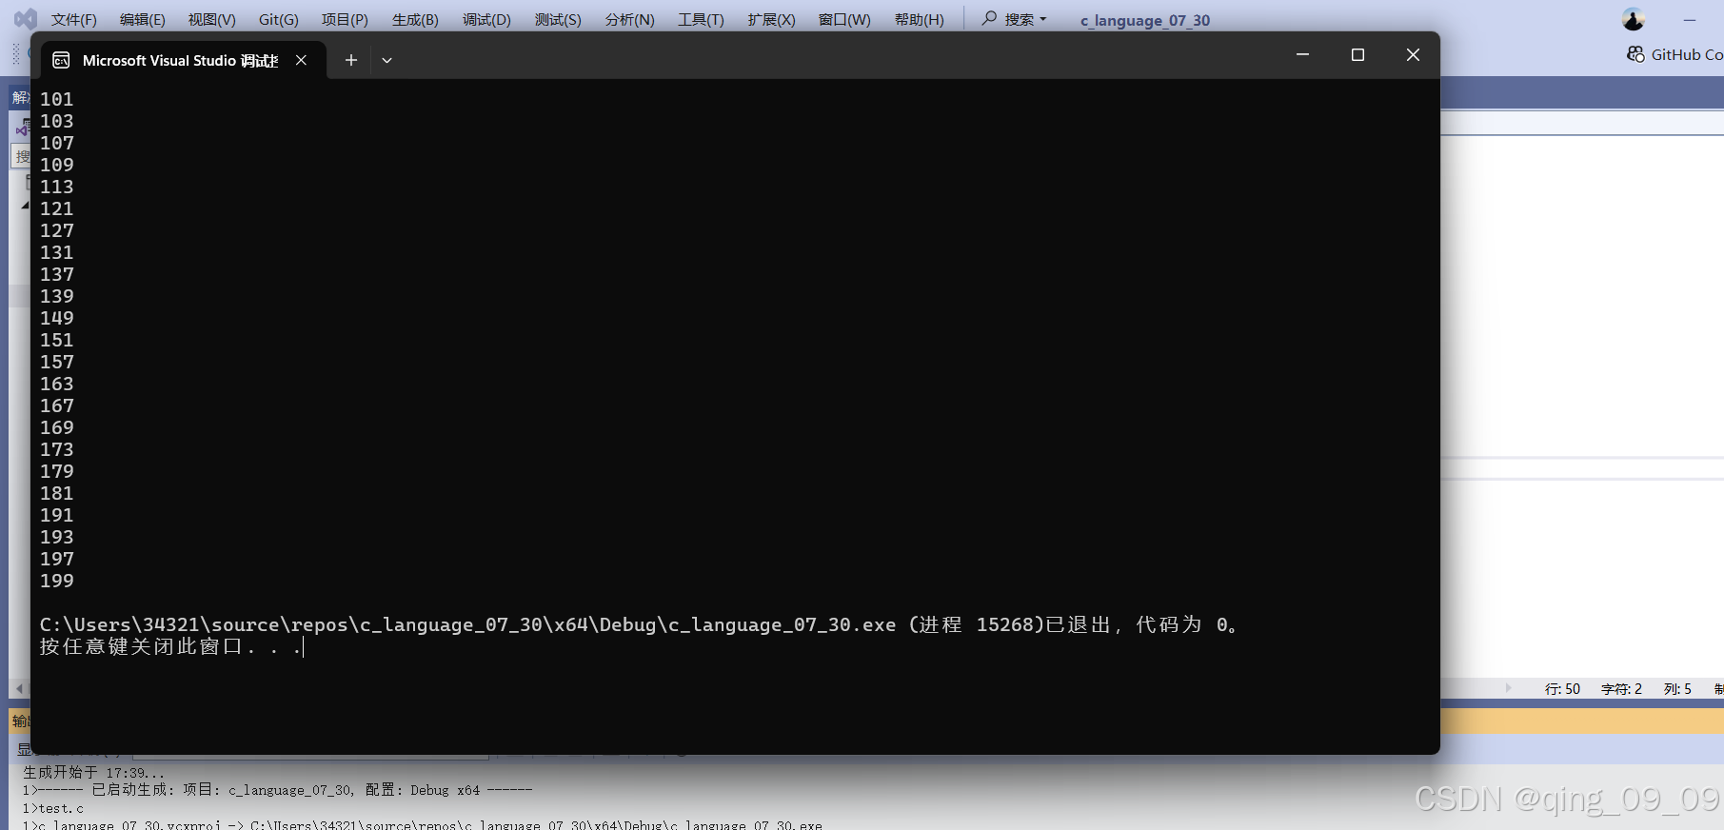Add a new terminal tab
Image resolution: width=1724 pixels, height=830 pixels.
tap(351, 60)
